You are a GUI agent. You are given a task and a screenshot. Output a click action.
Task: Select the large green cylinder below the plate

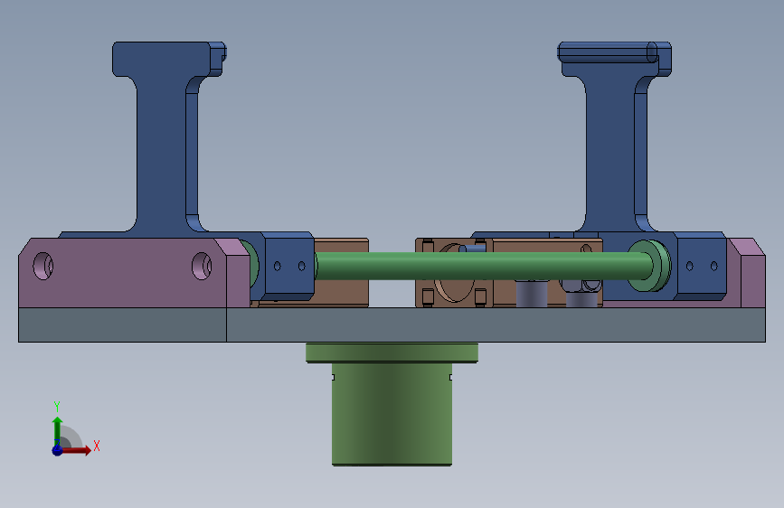click(392, 414)
